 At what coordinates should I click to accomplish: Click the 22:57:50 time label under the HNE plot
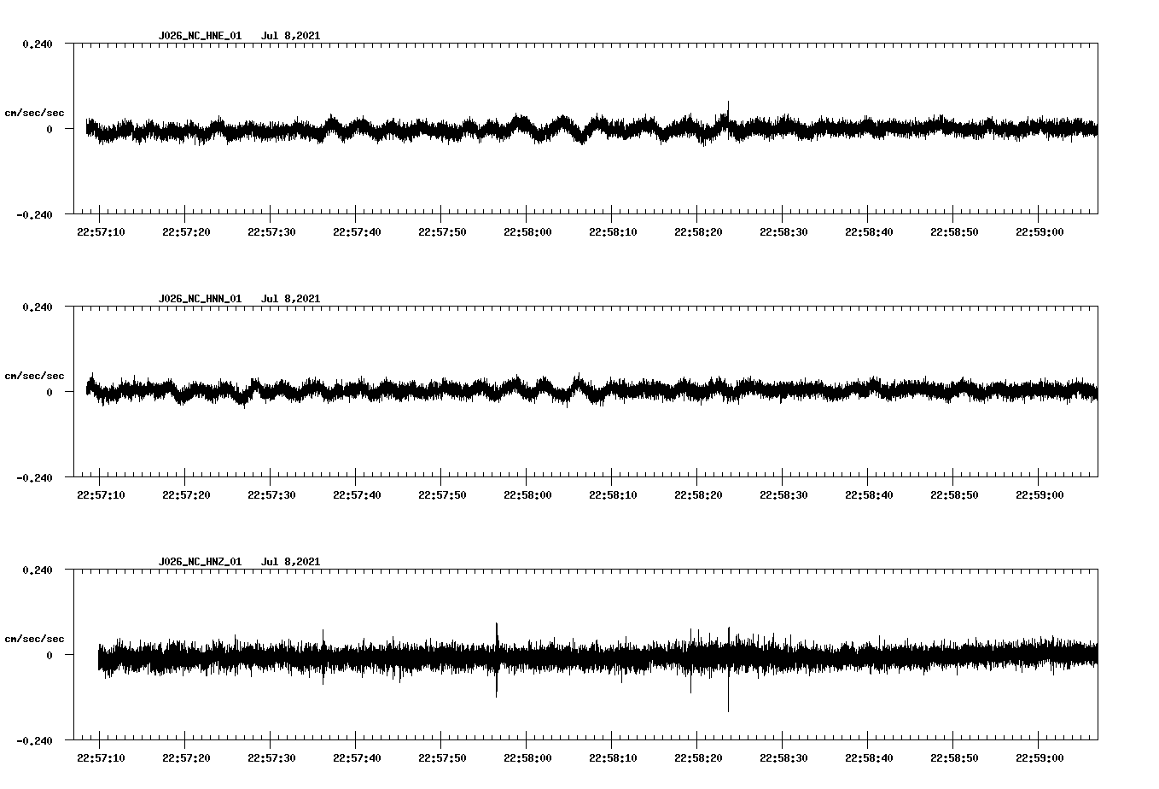coord(442,231)
